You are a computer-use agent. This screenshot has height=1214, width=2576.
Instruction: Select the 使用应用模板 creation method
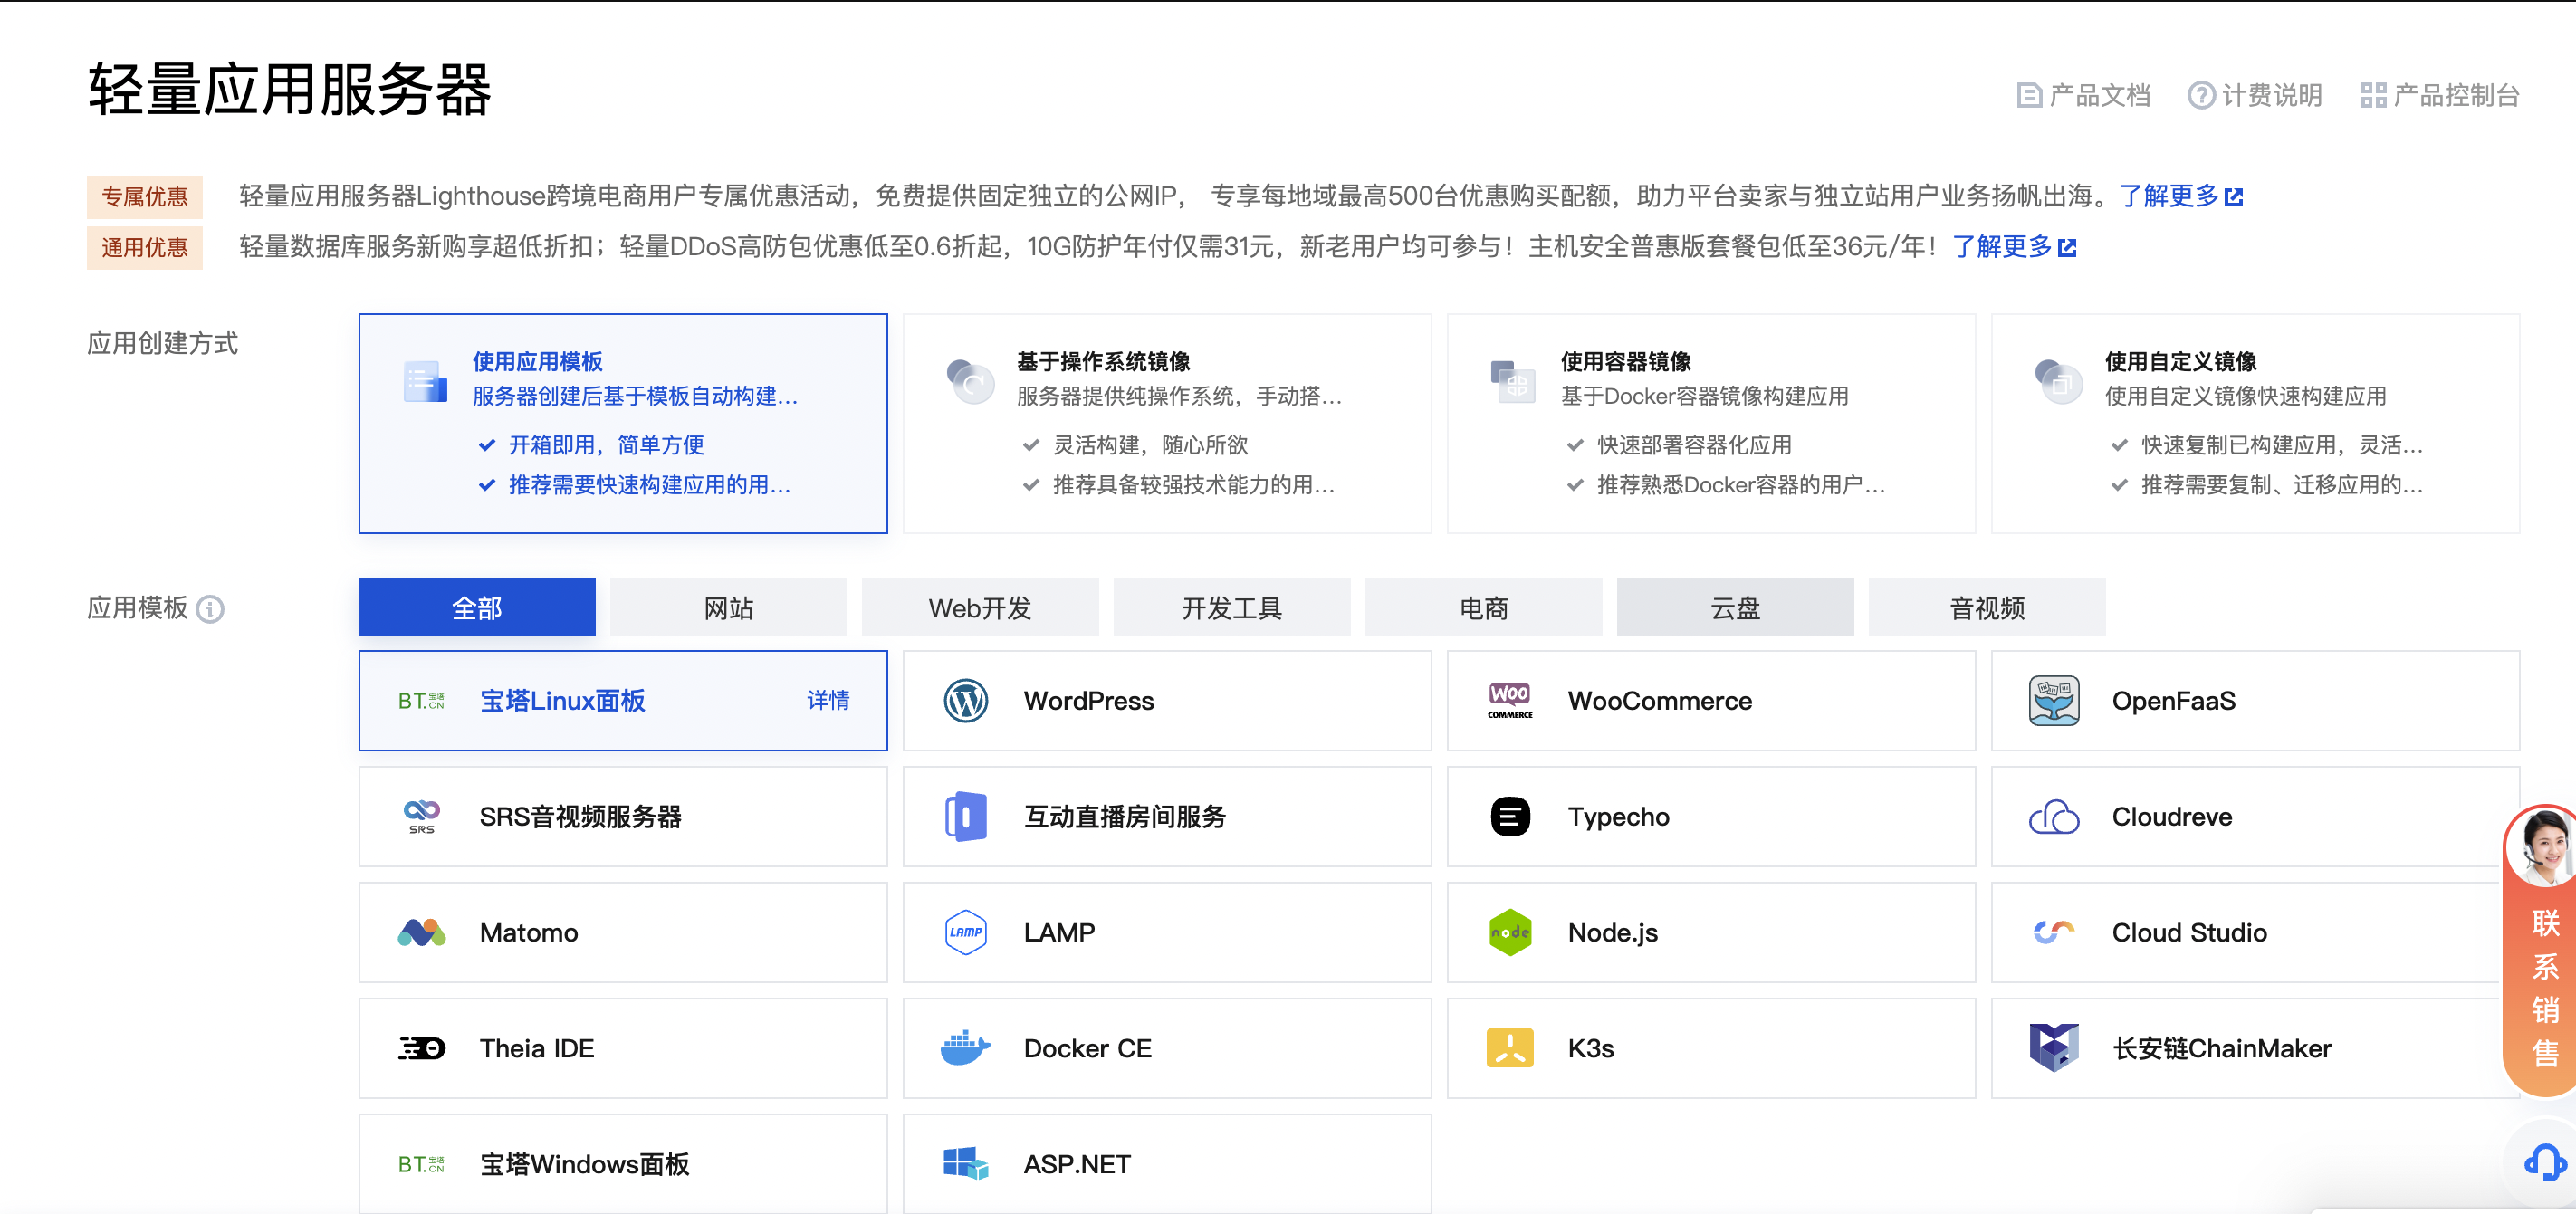623,424
